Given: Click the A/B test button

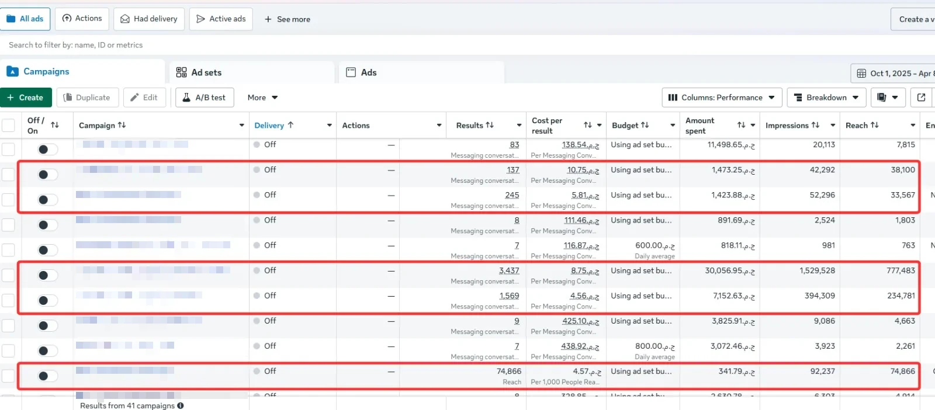Looking at the screenshot, I should coord(205,98).
